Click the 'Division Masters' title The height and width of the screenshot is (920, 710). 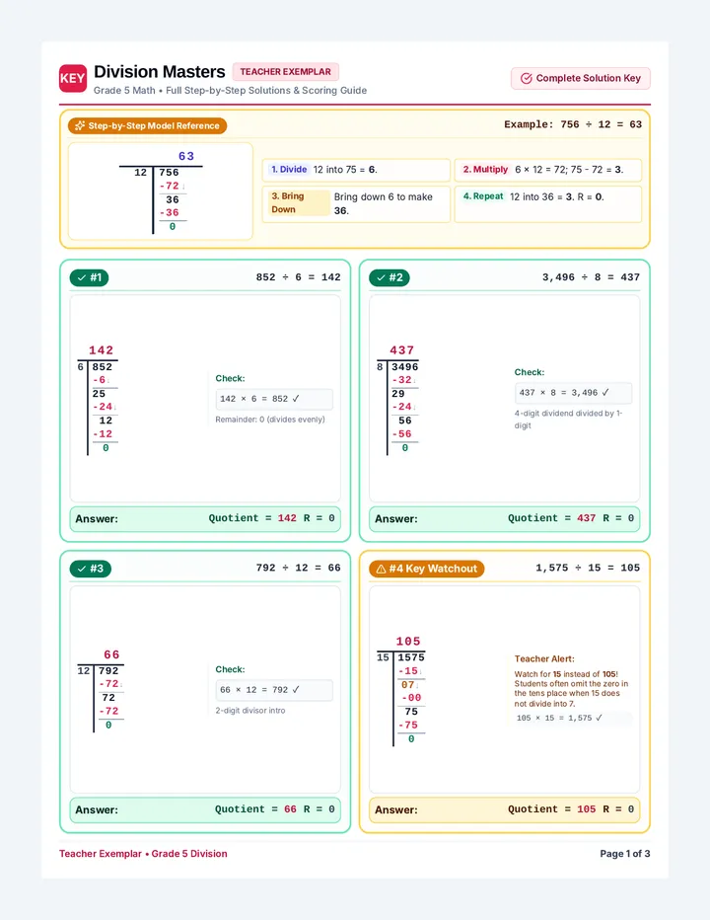coord(160,72)
